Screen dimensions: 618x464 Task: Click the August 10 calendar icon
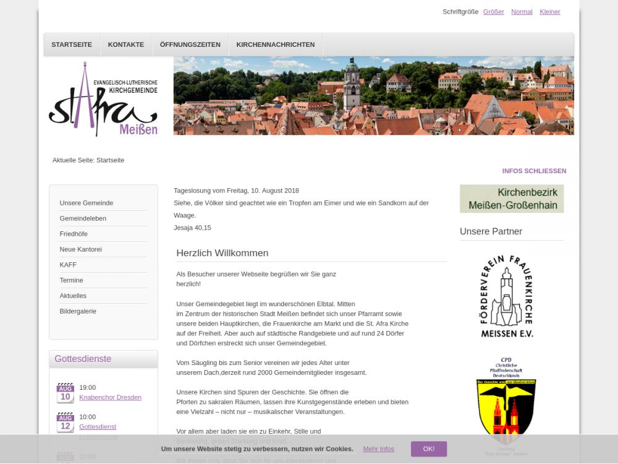pyautogui.click(x=65, y=393)
